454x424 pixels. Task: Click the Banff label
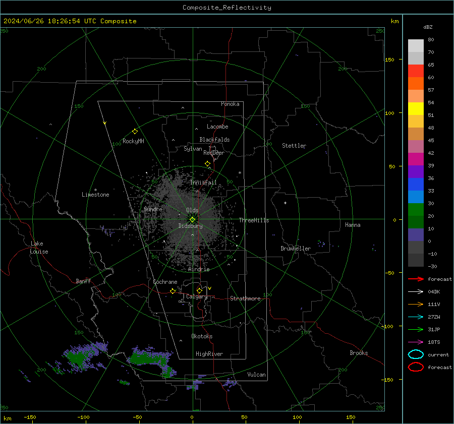(83, 281)
